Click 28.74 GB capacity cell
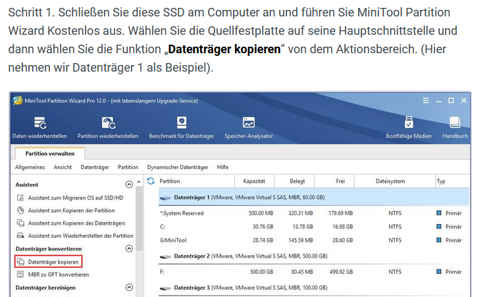Viewport: 497px width, 297px height. click(x=263, y=240)
